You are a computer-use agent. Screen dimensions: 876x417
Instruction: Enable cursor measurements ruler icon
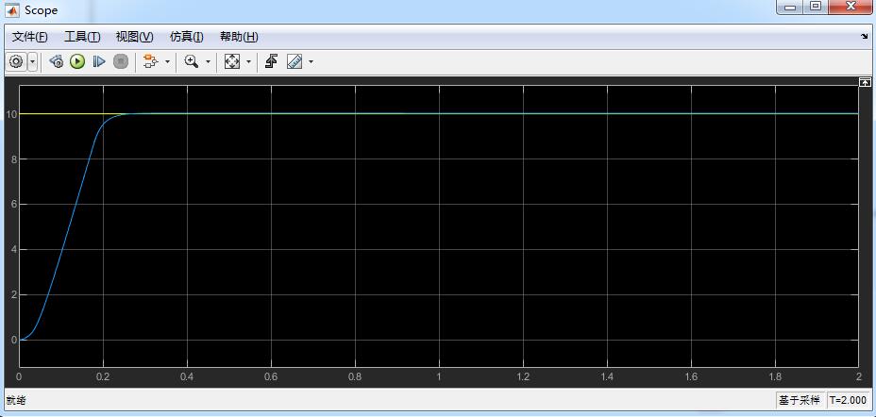(295, 61)
